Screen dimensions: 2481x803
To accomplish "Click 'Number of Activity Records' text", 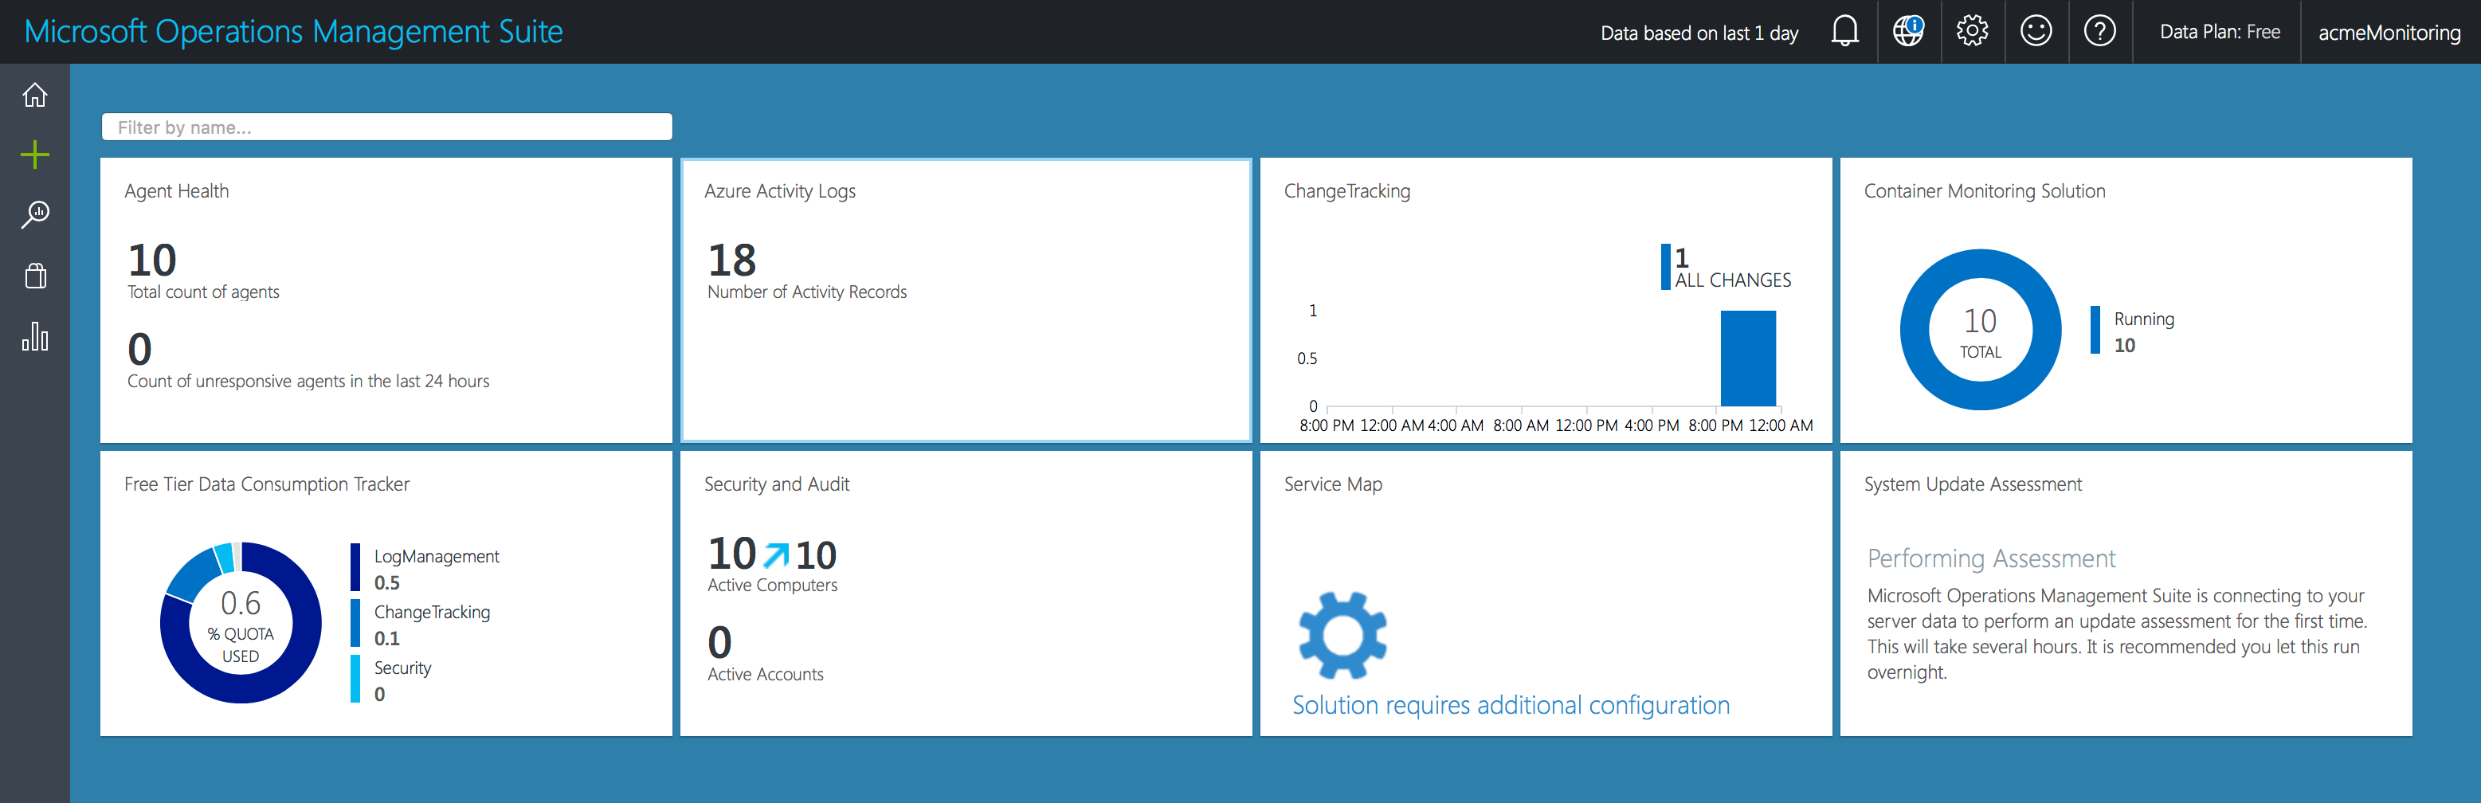I will (807, 292).
